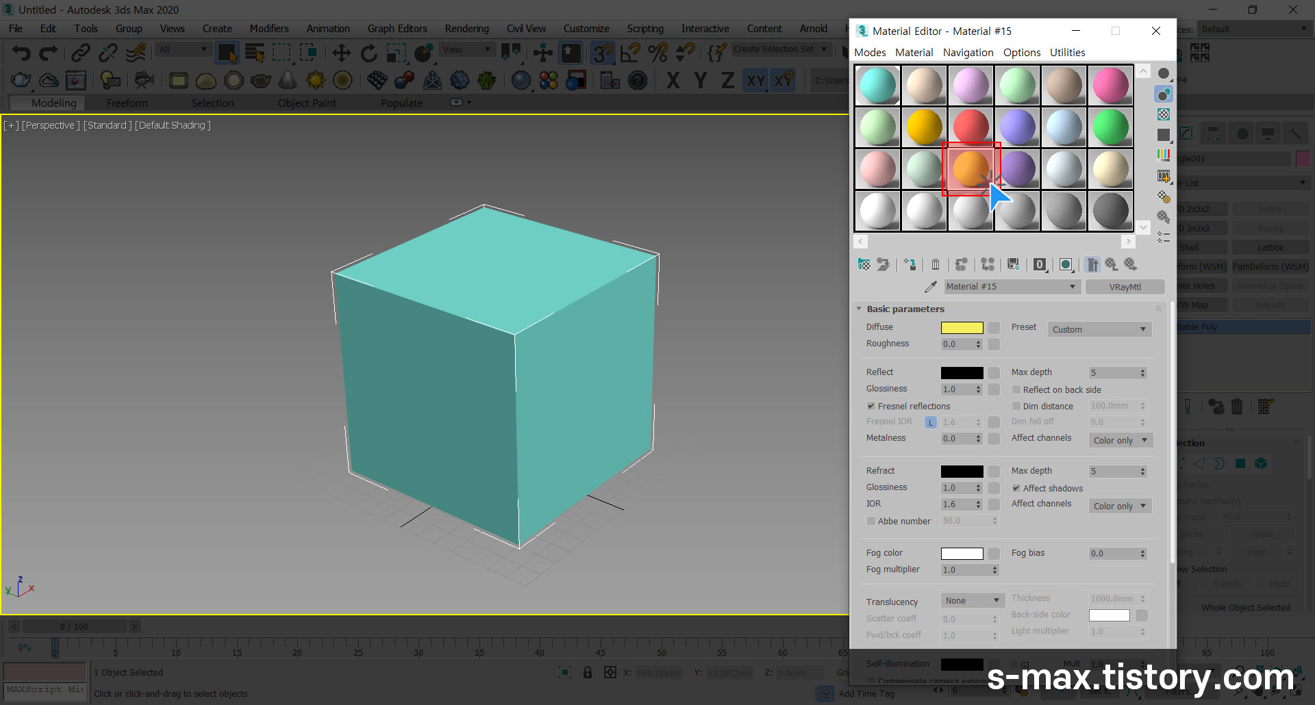Click the yellow Diffuse color swatch
This screenshot has width=1315, height=705.
[x=962, y=328]
